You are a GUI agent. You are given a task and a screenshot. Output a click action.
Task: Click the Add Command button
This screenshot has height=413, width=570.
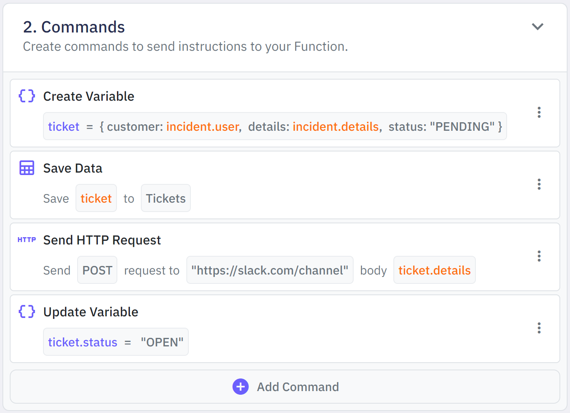pos(298,387)
